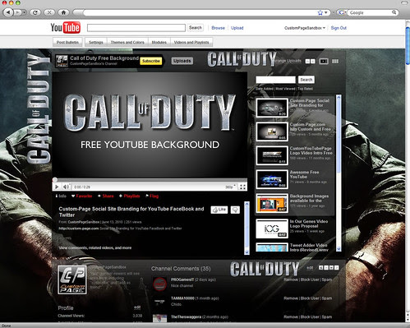The width and height of the screenshot is (410, 328).
Task: Subscribe with the yellow Subscribe button
Action: click(151, 61)
